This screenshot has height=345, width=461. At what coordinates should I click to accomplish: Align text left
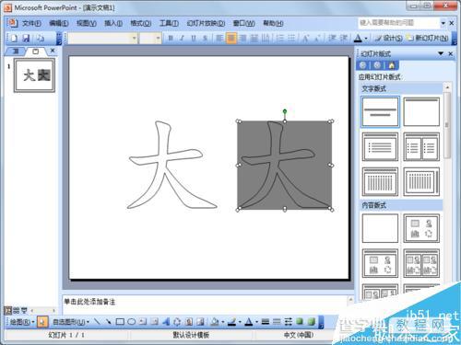(x=219, y=39)
